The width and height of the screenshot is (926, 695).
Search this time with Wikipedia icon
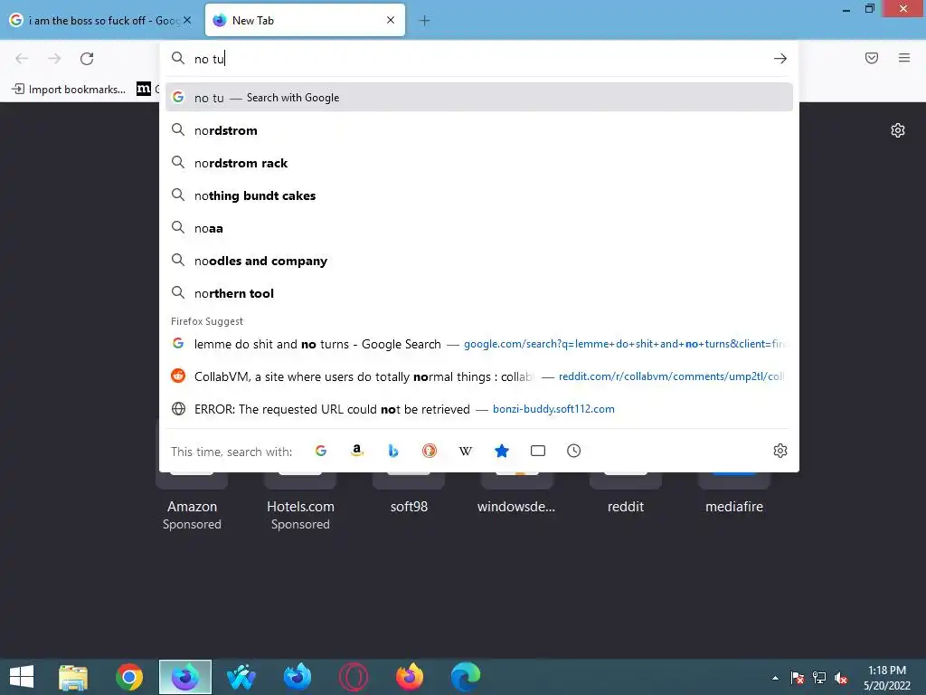(x=466, y=451)
